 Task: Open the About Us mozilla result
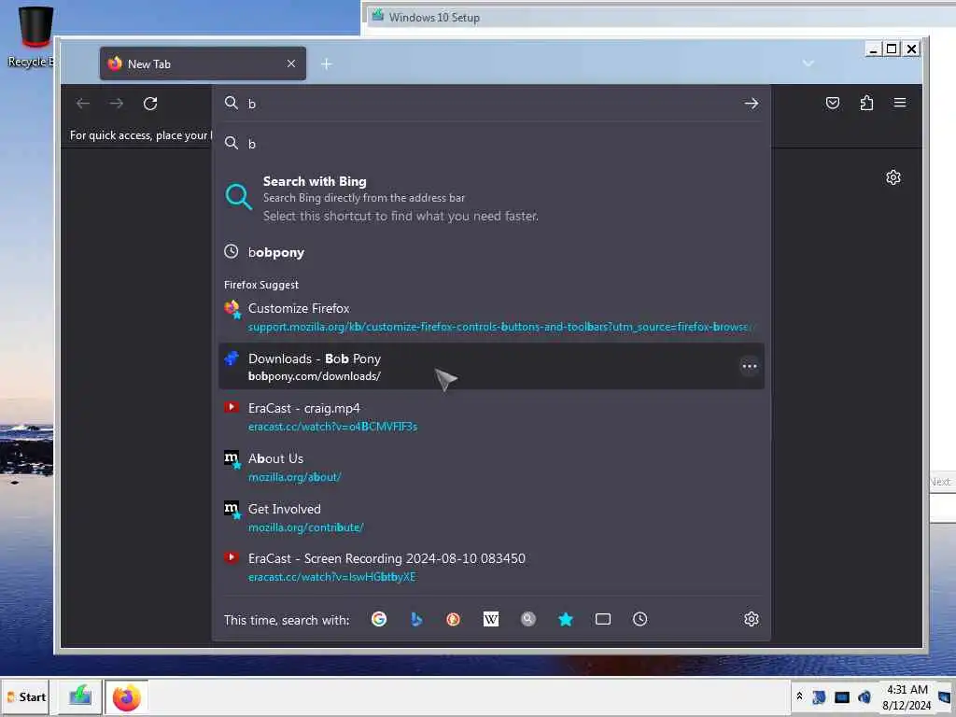(x=491, y=467)
